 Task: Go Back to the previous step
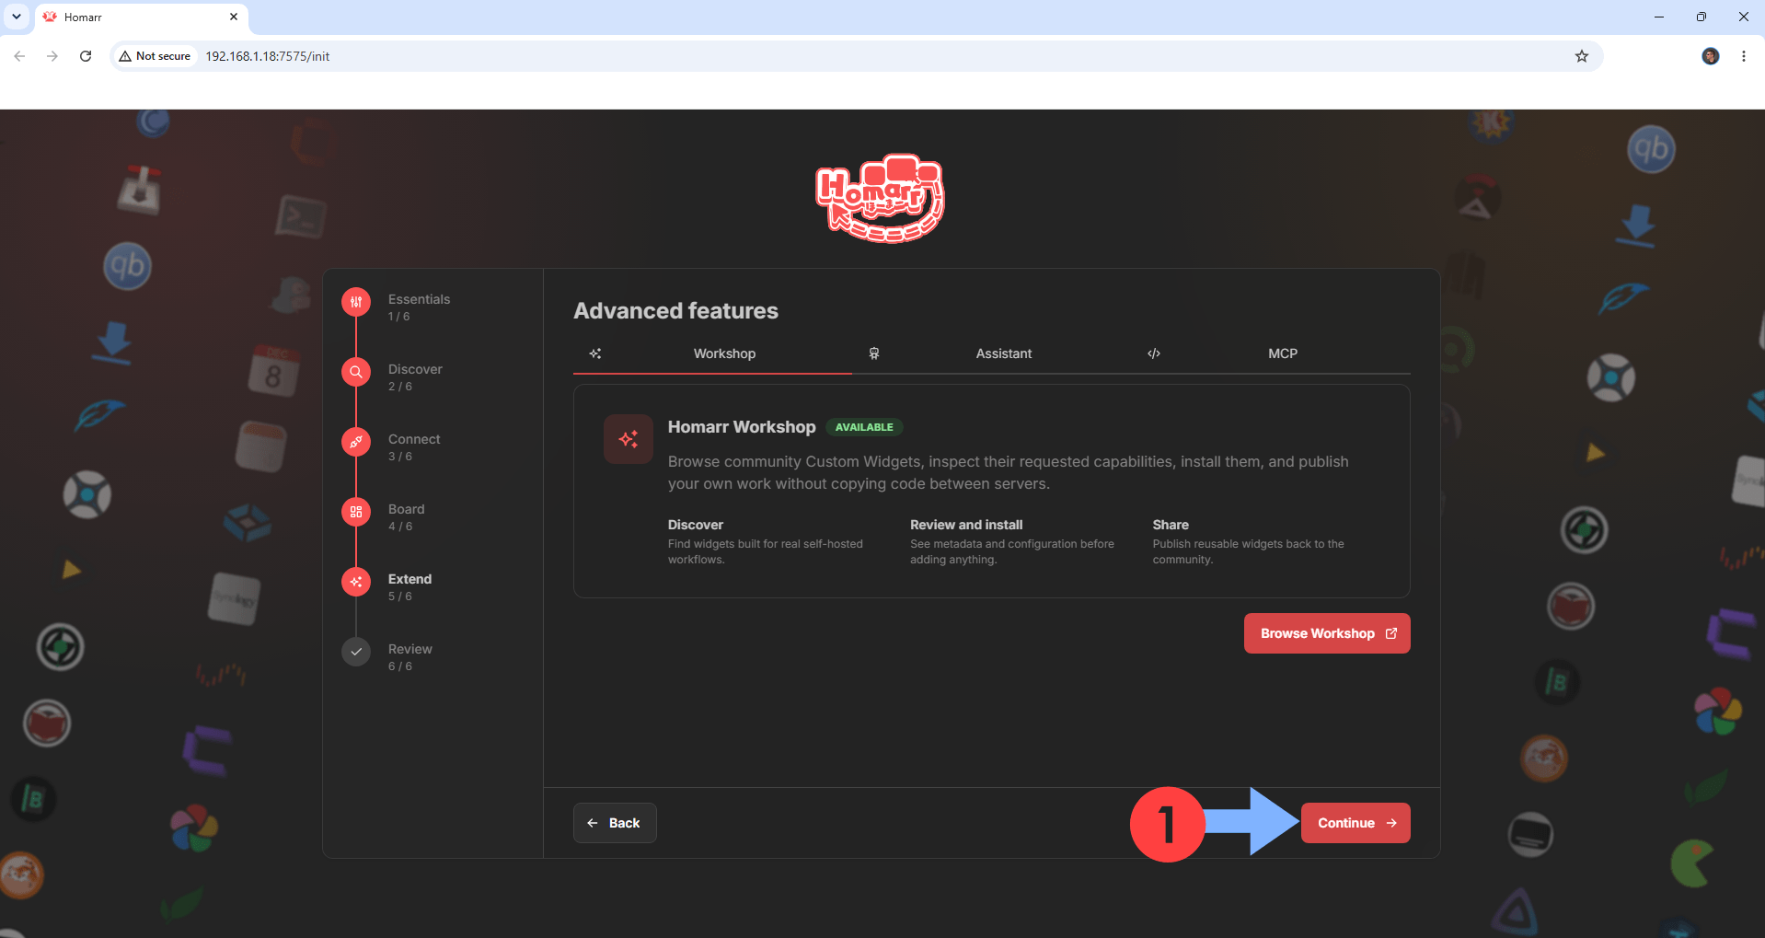click(x=615, y=823)
